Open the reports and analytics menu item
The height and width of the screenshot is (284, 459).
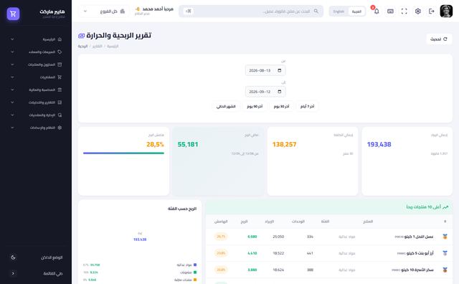(x=36, y=103)
